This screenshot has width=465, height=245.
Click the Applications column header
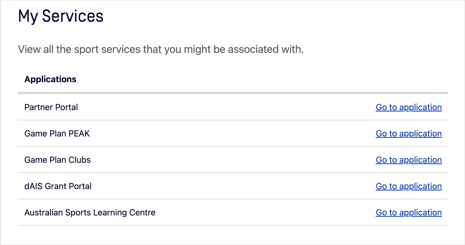tap(50, 79)
